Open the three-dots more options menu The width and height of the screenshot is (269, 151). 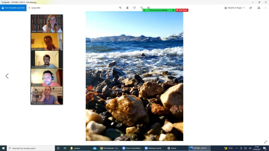click(265, 8)
